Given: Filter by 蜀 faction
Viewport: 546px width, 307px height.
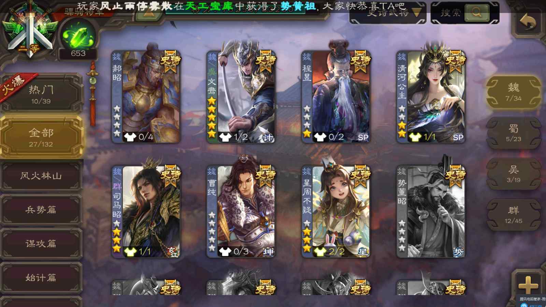Looking at the screenshot, I should point(514,133).
